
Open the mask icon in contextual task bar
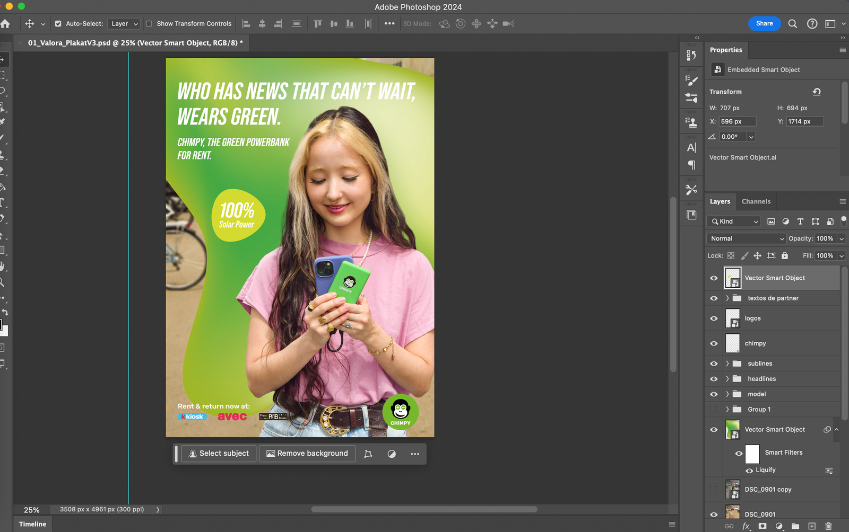[x=392, y=454]
